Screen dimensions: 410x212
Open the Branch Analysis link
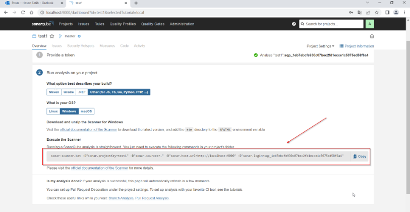(120, 198)
